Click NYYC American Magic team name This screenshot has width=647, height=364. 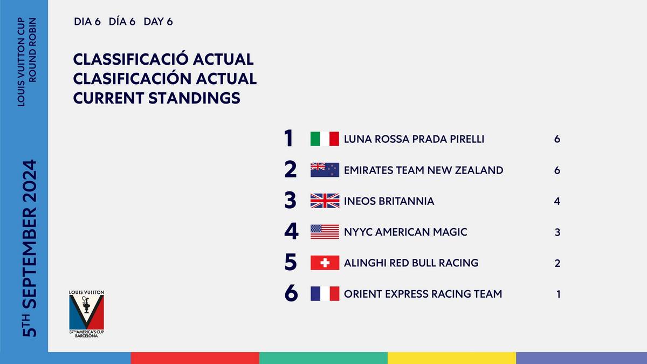tap(405, 232)
